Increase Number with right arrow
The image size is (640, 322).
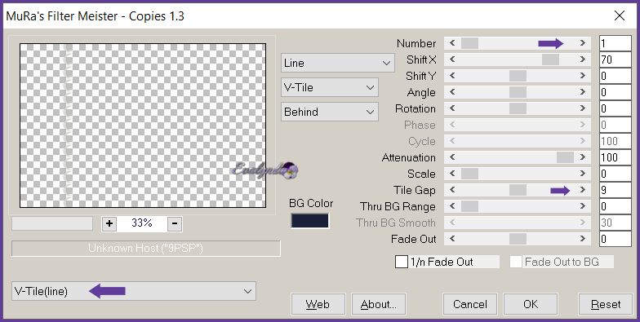tap(583, 43)
